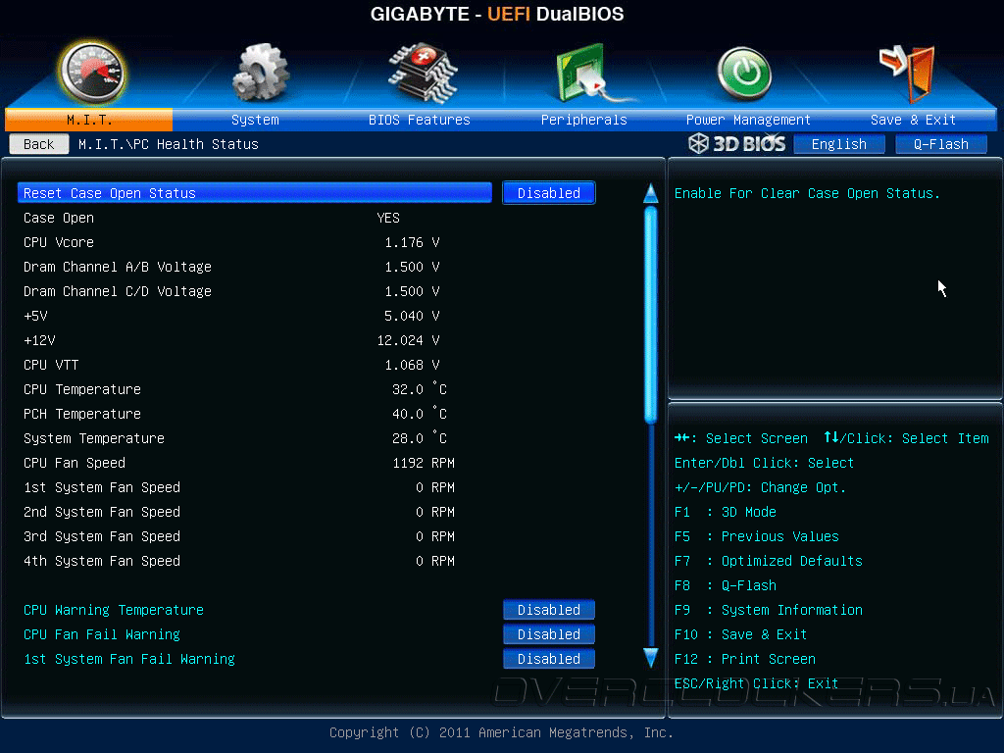Click the 2nd System Fan Speed label

pyautogui.click(x=102, y=512)
